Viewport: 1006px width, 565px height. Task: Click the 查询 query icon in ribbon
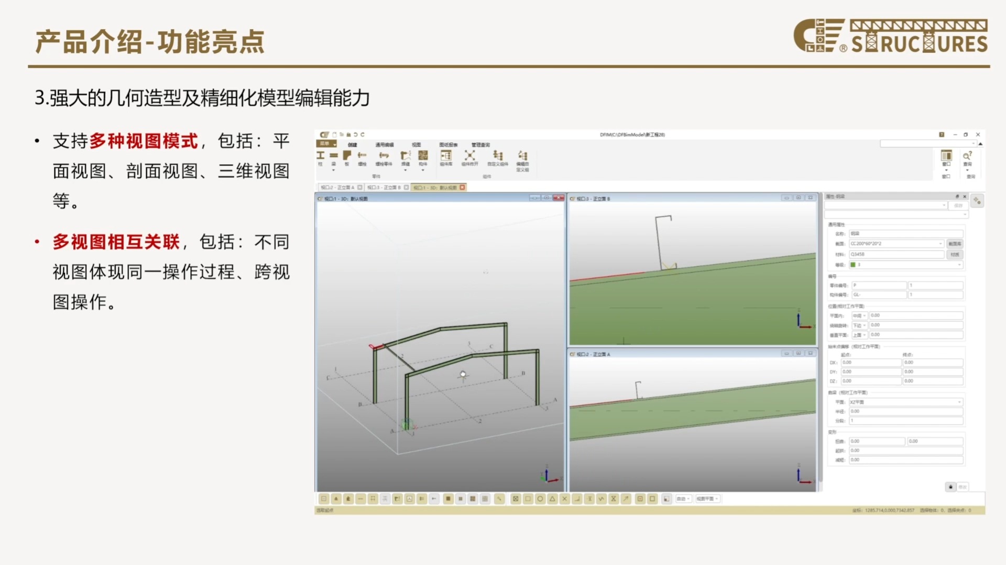coord(967,156)
